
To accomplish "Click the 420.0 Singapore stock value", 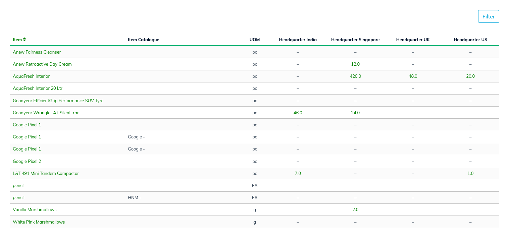I will [x=355, y=76].
